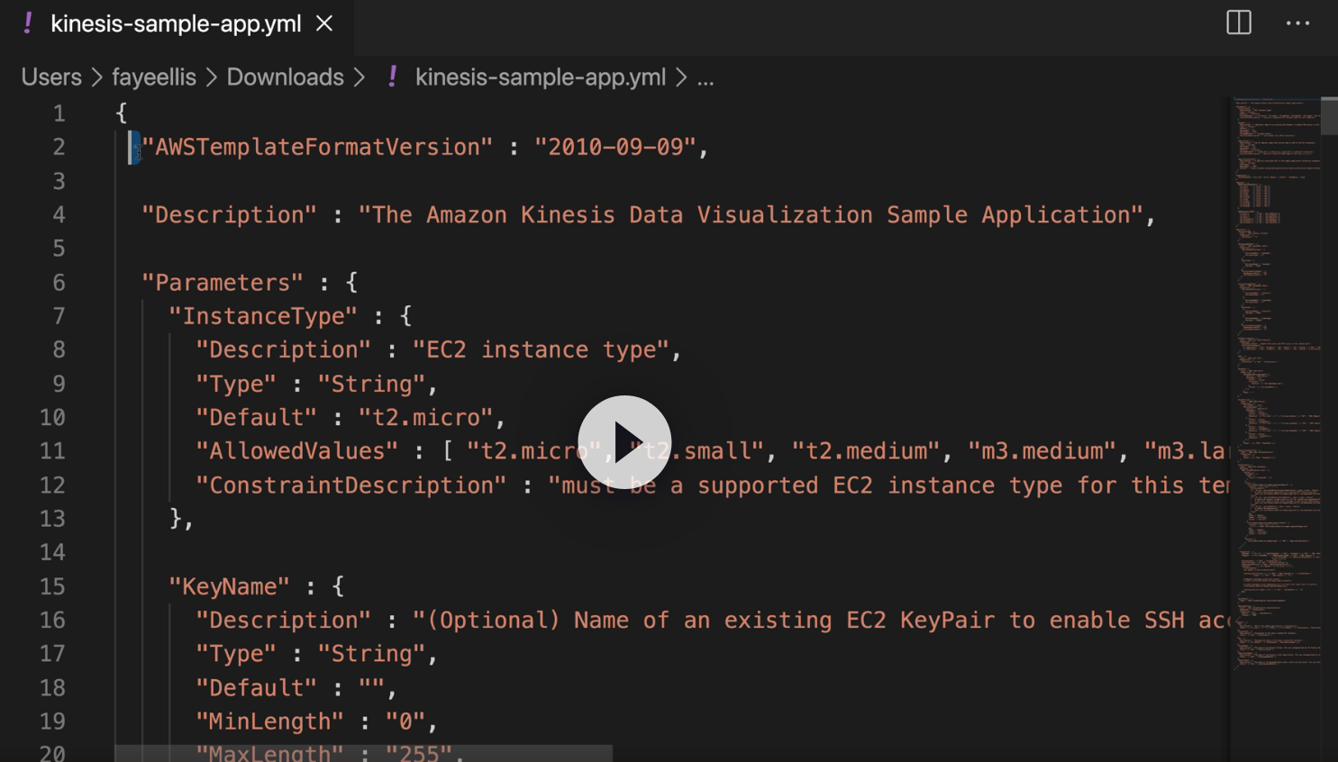The height and width of the screenshot is (762, 1338).
Task: Click the YAML icon on the tab
Action: point(28,23)
